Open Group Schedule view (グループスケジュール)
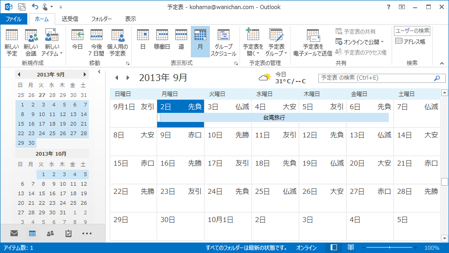Screen dimensions: 449x253 click(223, 42)
